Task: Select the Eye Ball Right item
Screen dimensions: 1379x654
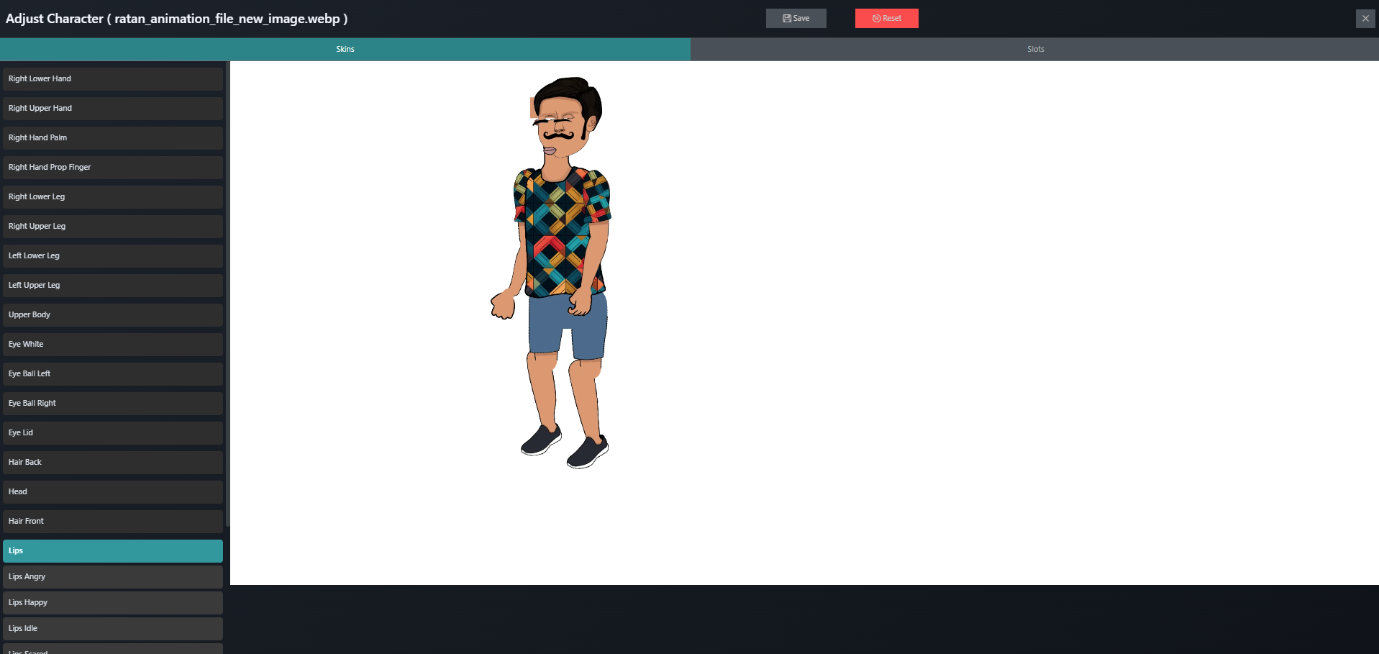Action: (x=113, y=404)
